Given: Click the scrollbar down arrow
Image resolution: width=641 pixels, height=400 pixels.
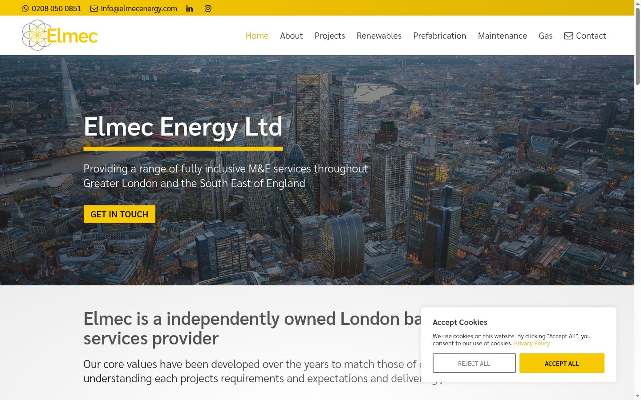Looking at the screenshot, I should [x=637, y=396].
